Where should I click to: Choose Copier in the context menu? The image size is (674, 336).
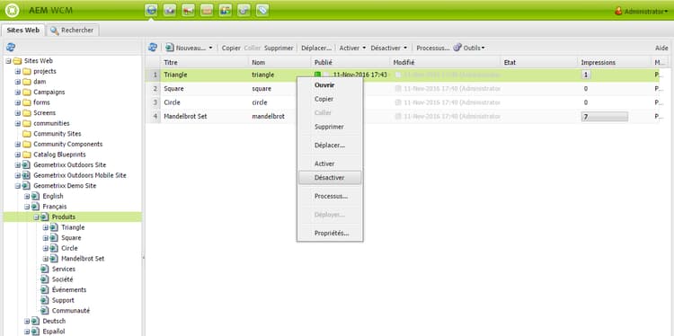click(330, 99)
